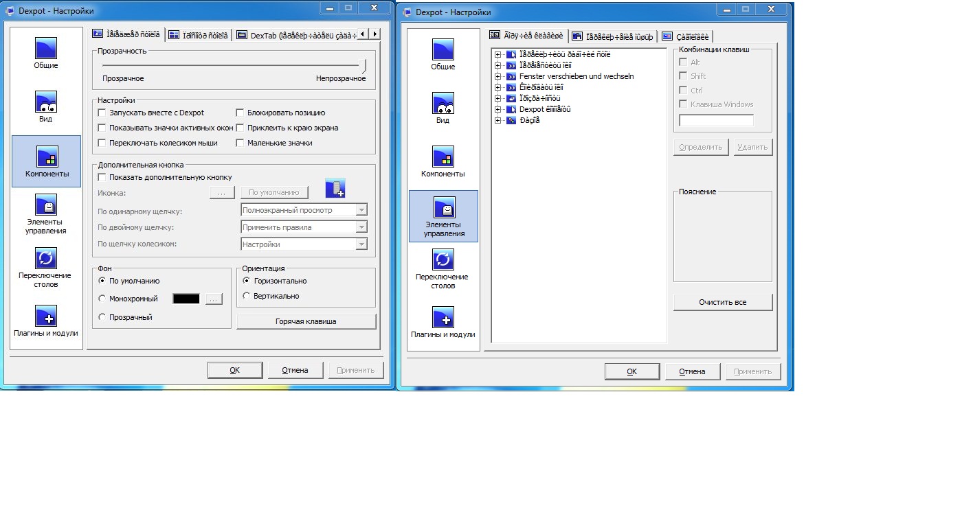The image size is (973, 508).
Task: Select Монохромный background option
Action: (102, 299)
